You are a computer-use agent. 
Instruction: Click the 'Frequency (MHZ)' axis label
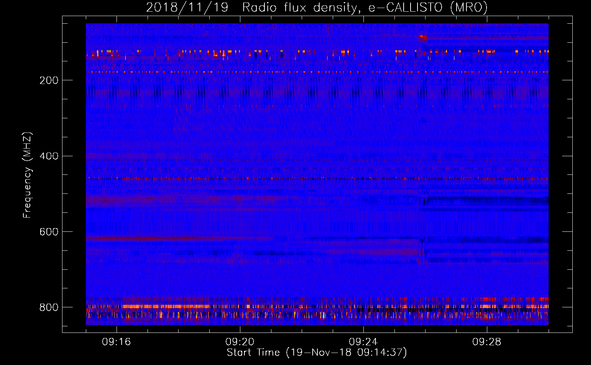[x=27, y=175]
